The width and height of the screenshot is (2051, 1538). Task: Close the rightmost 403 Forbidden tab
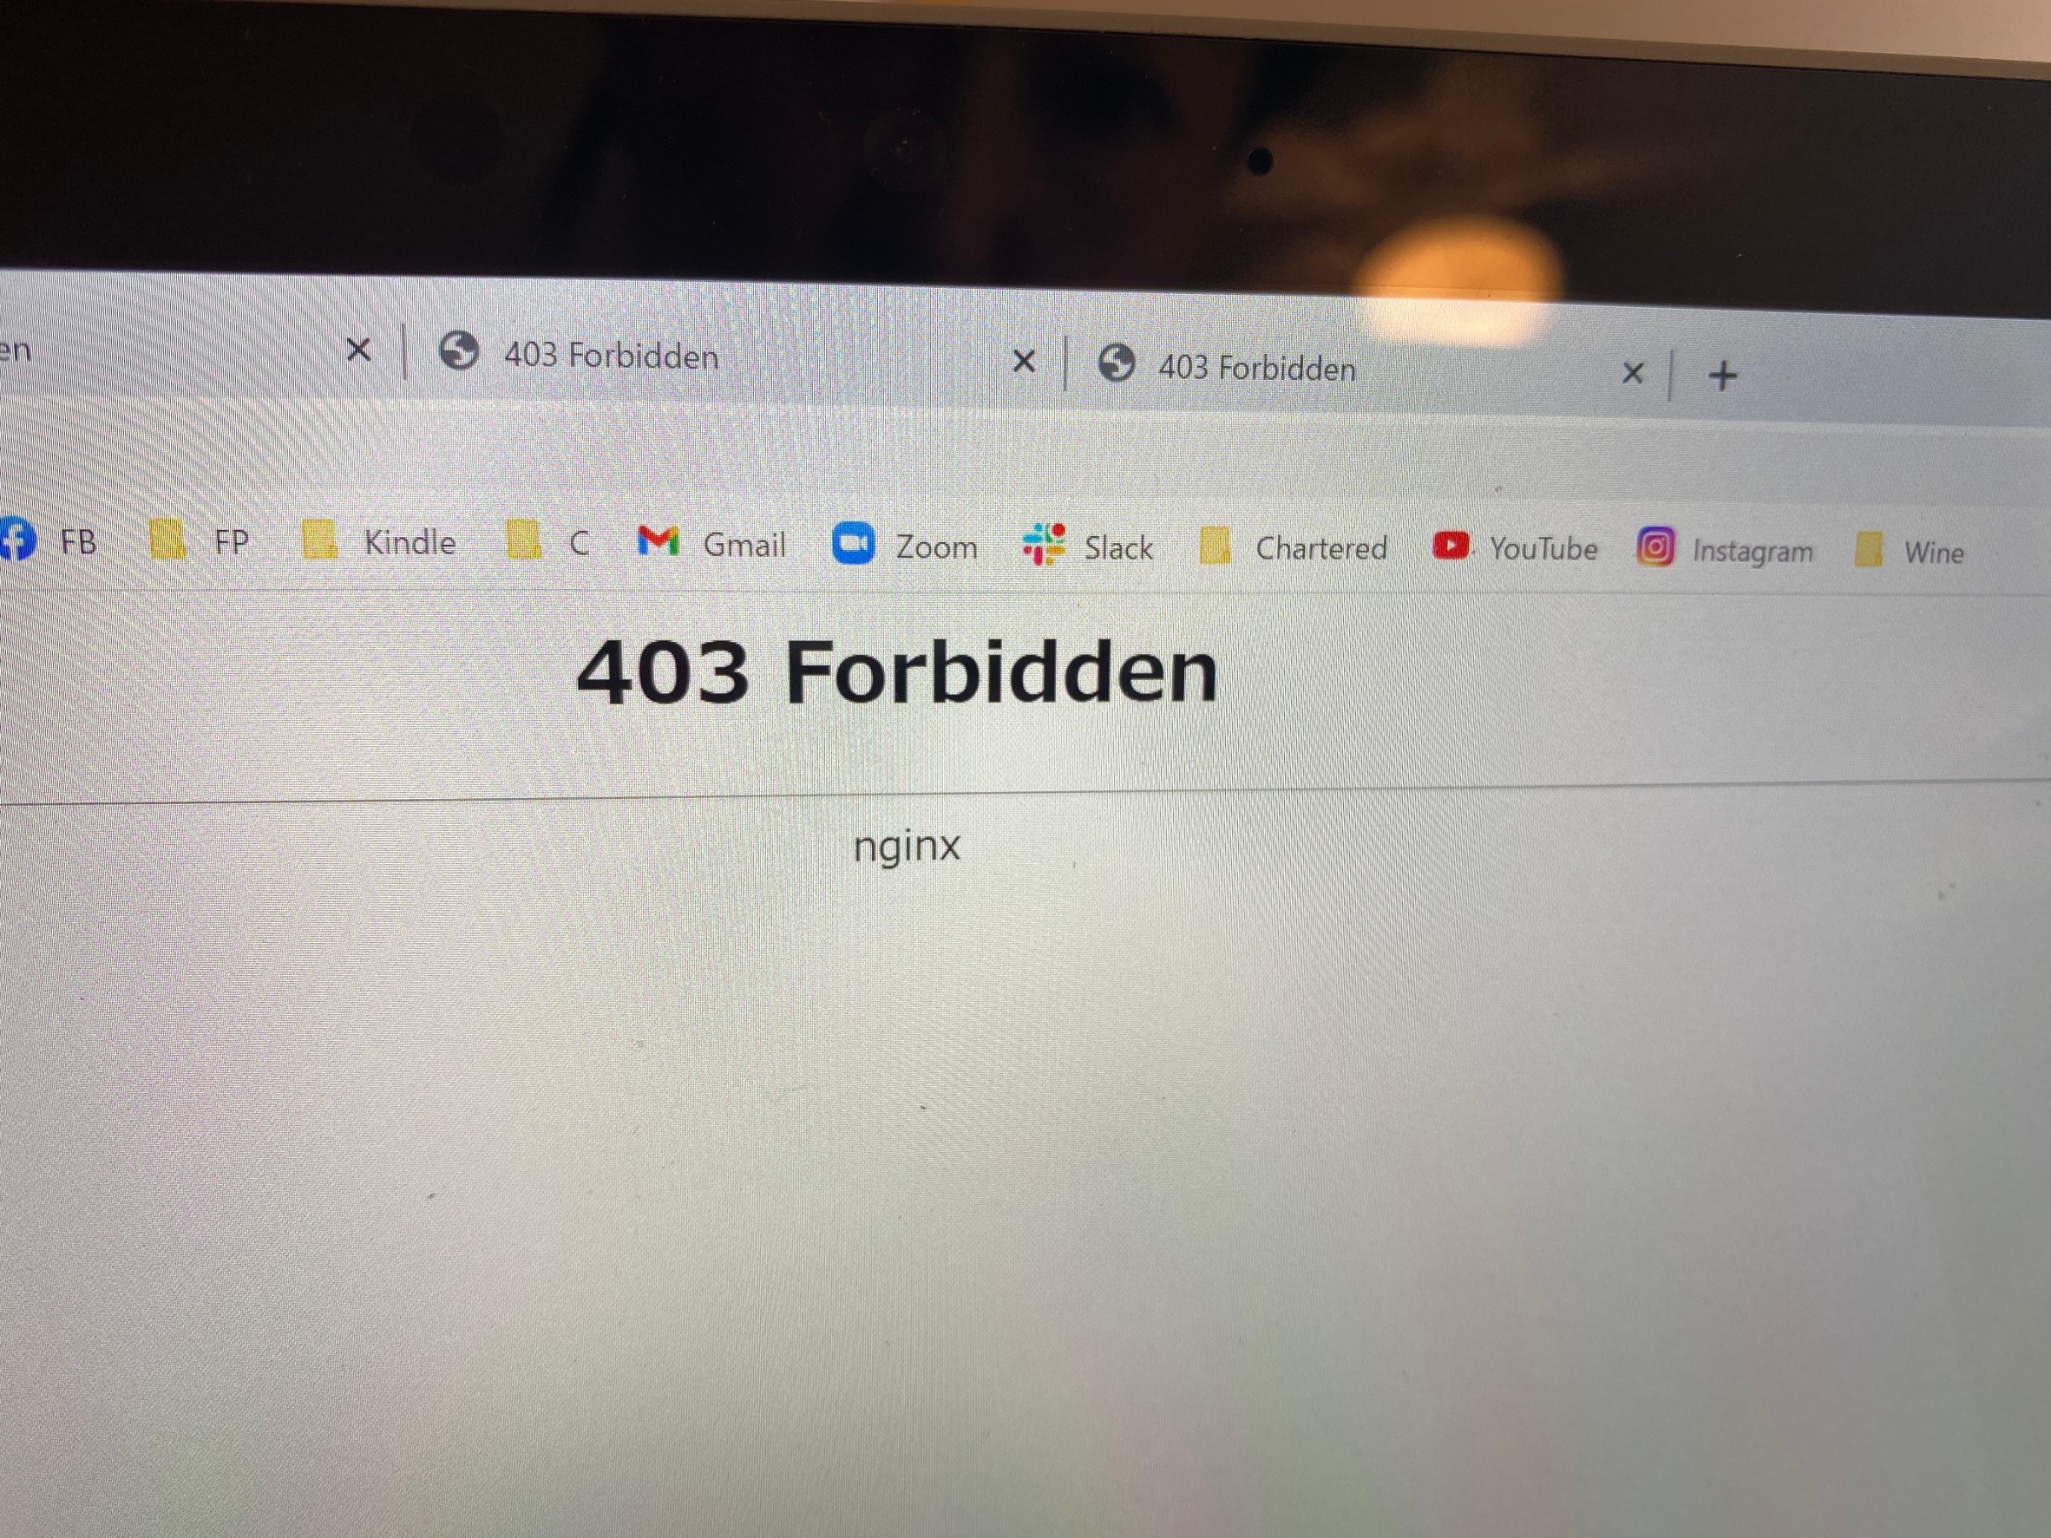[x=1633, y=373]
